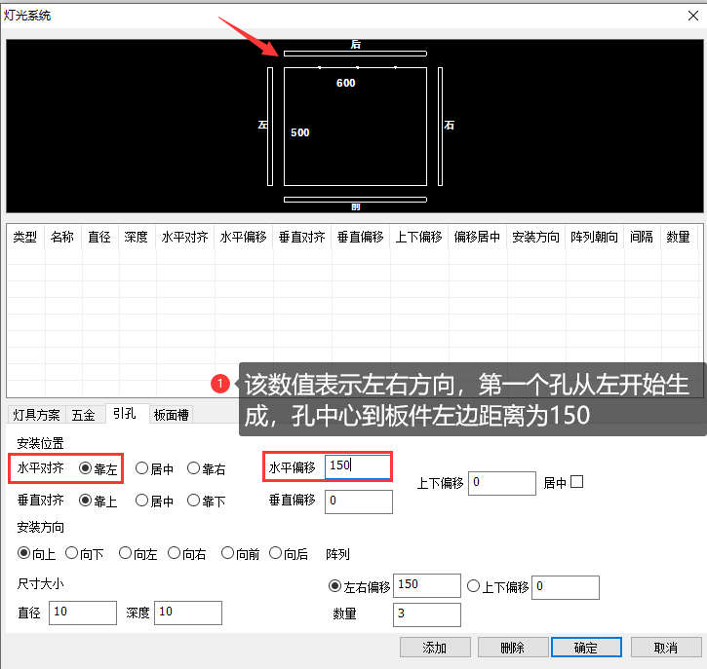Close the 灯光系统 dialog

693,16
